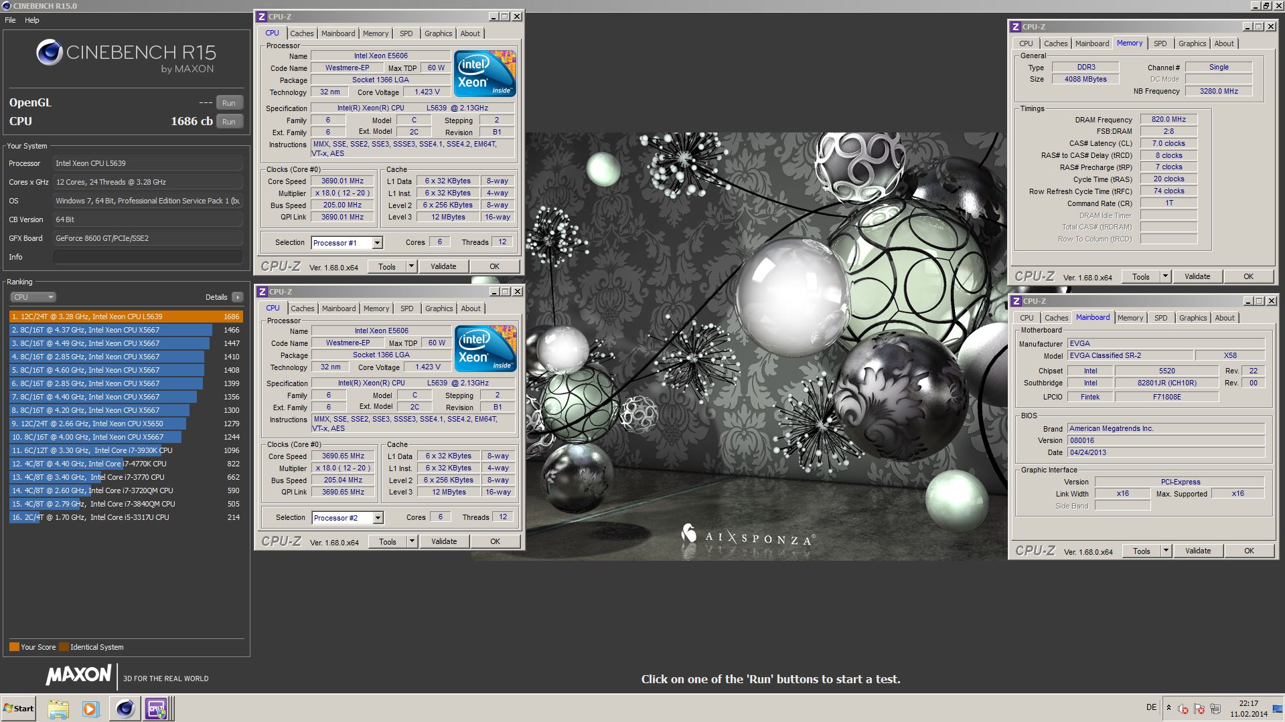This screenshot has height=722, width=1285.
Task: Run the CPU benchmark
Action: tap(229, 122)
